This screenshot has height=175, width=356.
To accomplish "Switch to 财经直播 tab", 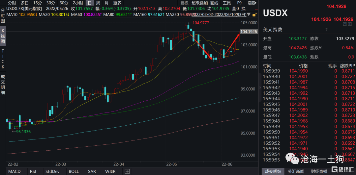I will pyautogui.click(x=319, y=171).
